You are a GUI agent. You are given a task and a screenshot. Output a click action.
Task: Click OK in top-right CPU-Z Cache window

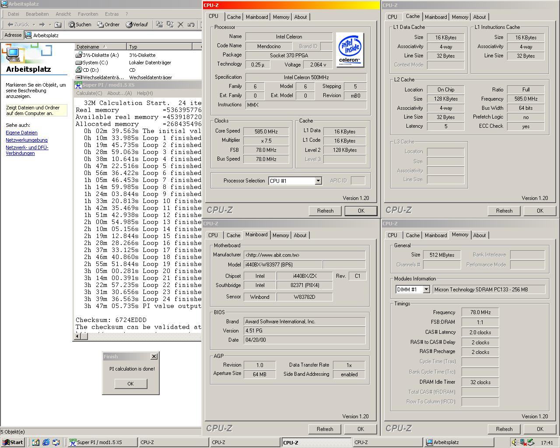click(540, 211)
